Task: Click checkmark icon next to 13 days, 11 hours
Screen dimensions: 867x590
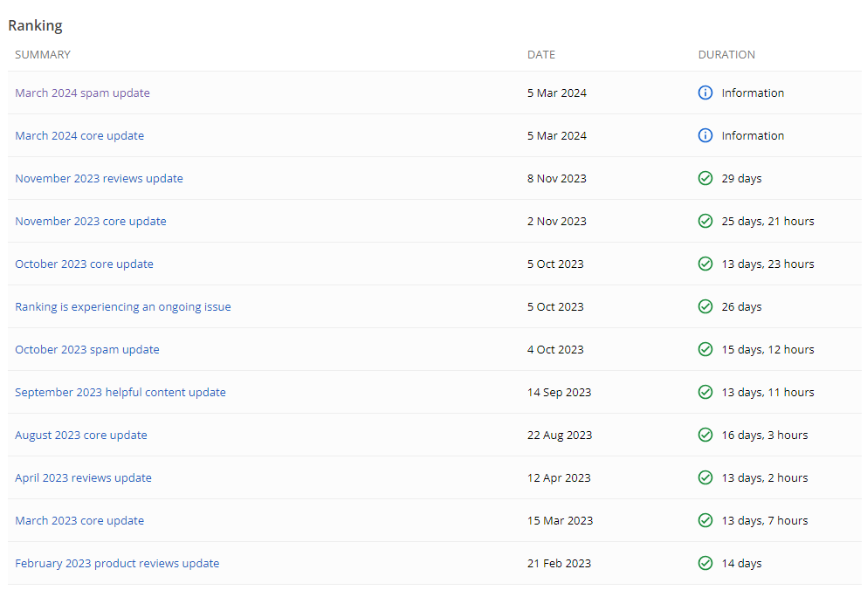Action: (x=705, y=392)
